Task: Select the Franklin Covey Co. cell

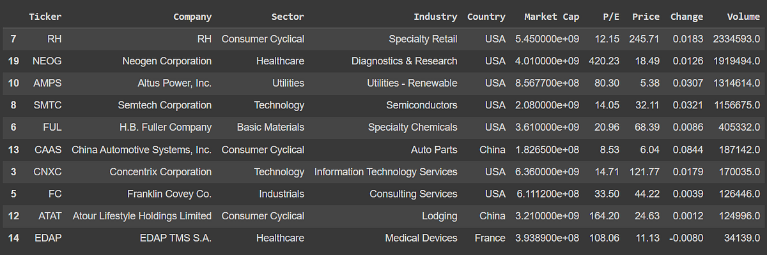Action: click(171, 194)
